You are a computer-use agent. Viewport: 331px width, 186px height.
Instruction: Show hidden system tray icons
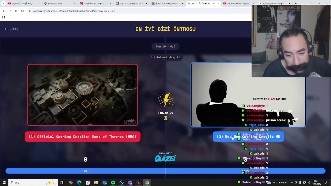point(292,183)
